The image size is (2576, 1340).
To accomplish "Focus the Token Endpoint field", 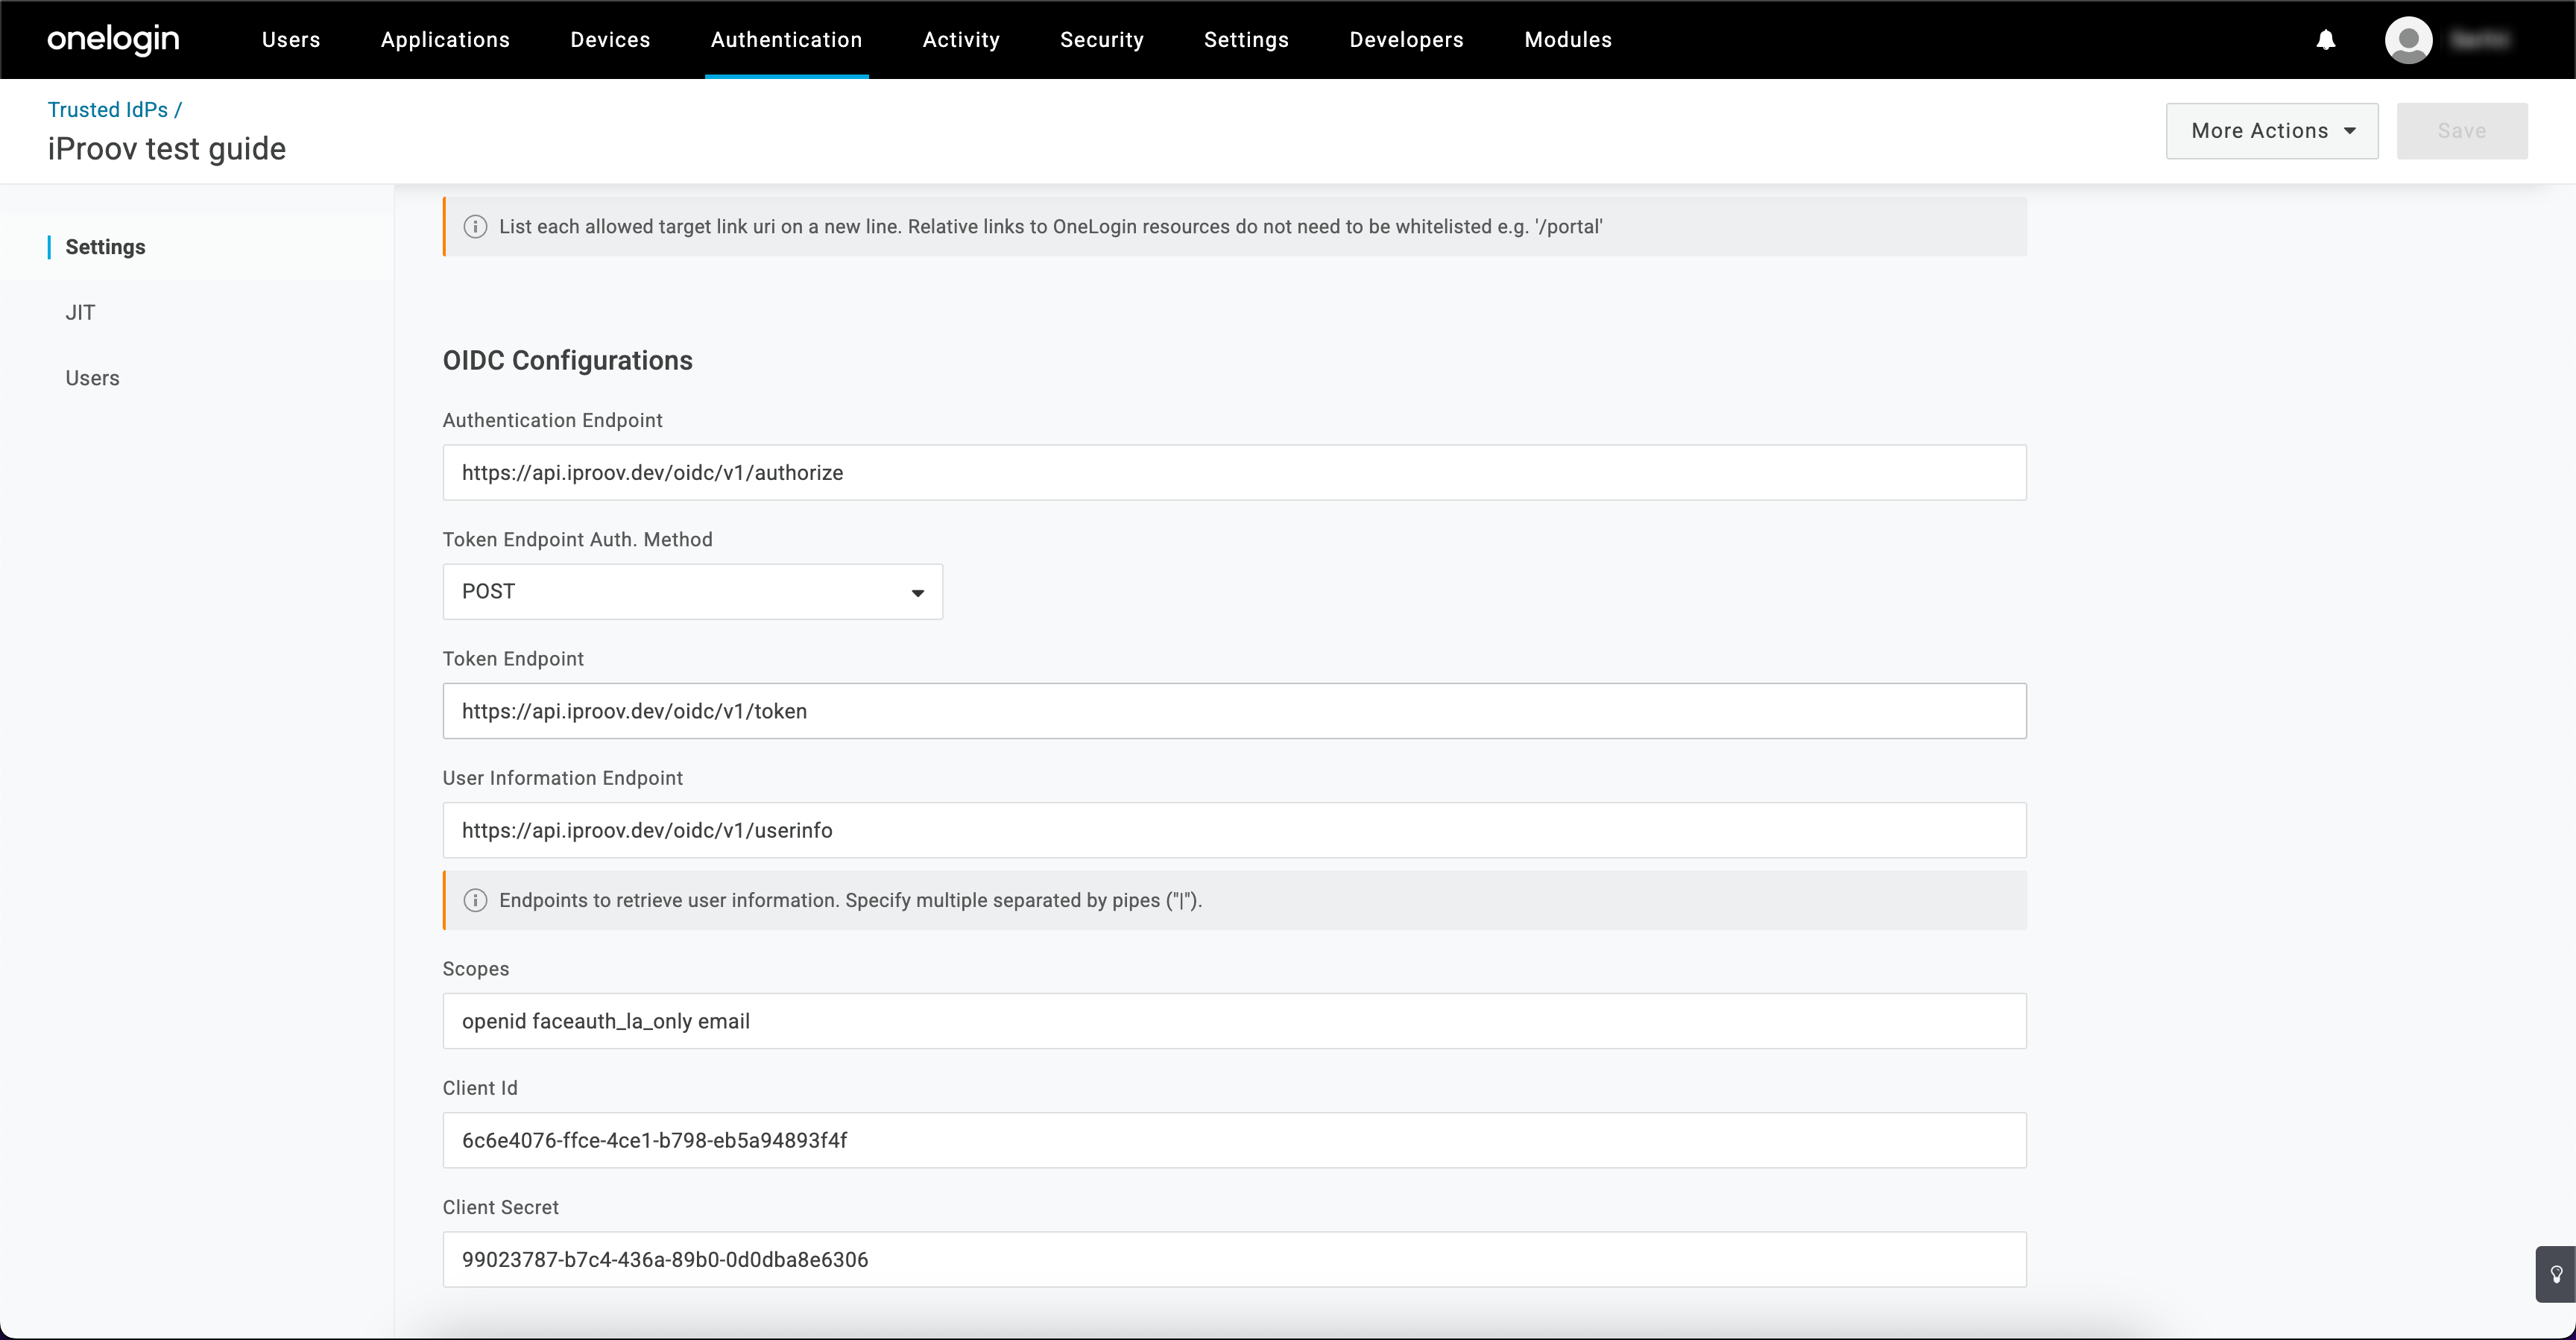I will coord(1235,711).
